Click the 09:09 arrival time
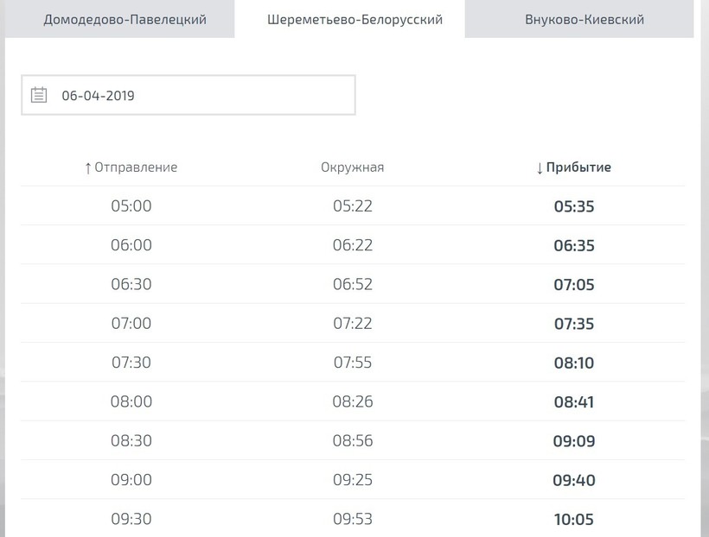This screenshot has width=709, height=537. click(574, 441)
